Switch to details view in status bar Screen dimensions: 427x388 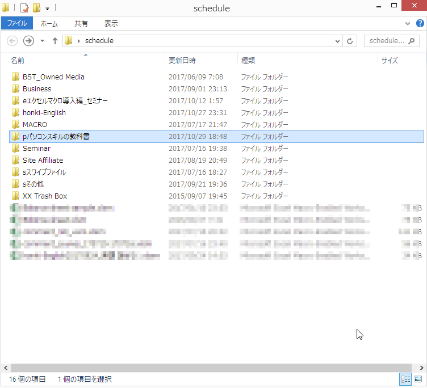click(405, 379)
